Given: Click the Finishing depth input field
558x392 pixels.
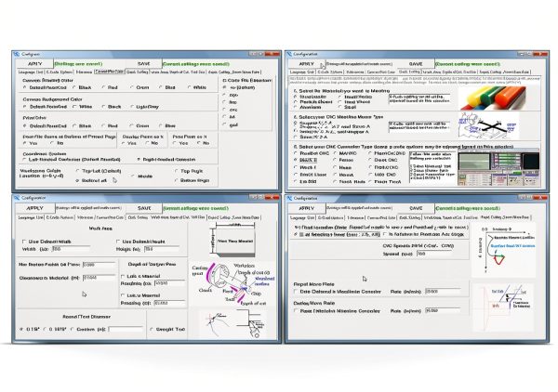Looking at the screenshot, I should tap(169, 303).
